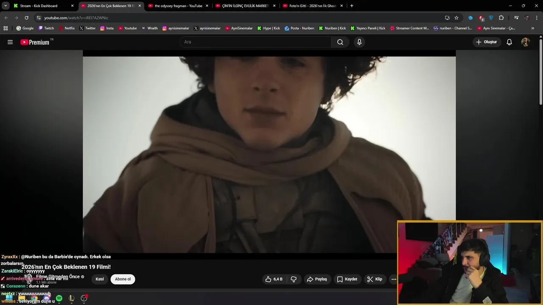Image resolution: width=543 pixels, height=305 pixels.
Task: Open the Yayıncı Paneli | Kick bookmark
Action: [x=368, y=28]
